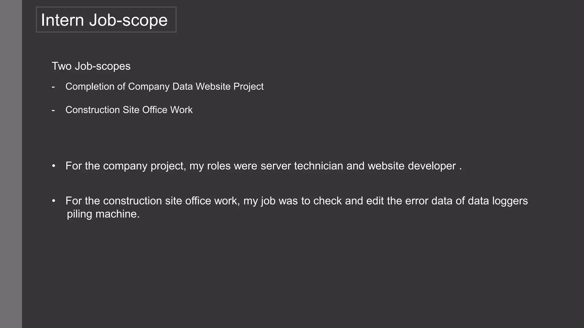Click the 'Construction Site Office Work' line
The width and height of the screenshot is (584, 328).
129,110
